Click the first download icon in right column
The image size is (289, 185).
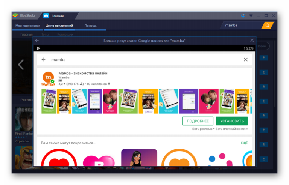[x=264, y=58]
